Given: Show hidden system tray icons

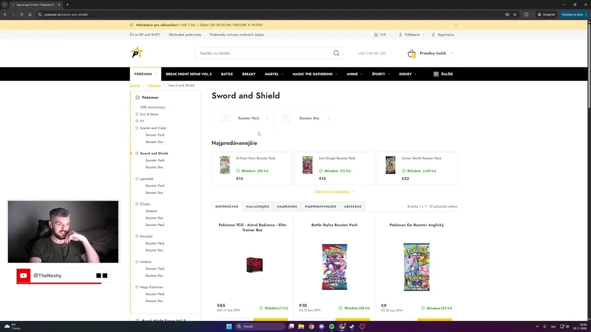Looking at the screenshot, I should coord(537,326).
